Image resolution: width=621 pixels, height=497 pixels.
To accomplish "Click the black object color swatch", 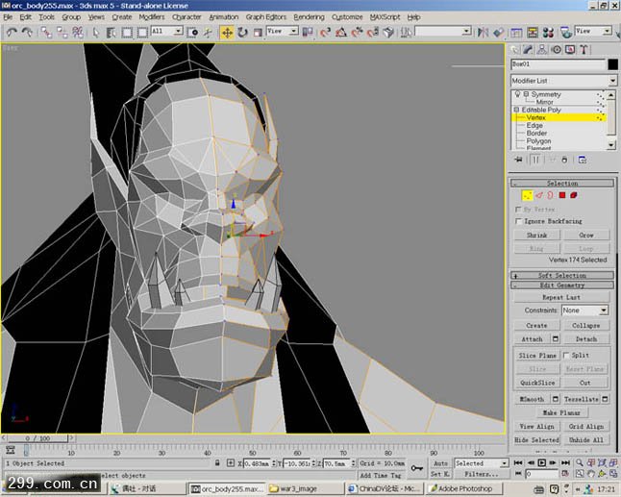I will coord(612,65).
